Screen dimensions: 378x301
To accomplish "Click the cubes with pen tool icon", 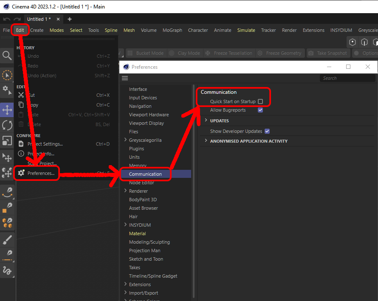I will pyautogui.click(x=7, y=223).
